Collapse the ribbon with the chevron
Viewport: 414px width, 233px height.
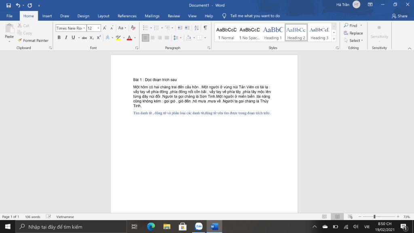click(x=410, y=49)
